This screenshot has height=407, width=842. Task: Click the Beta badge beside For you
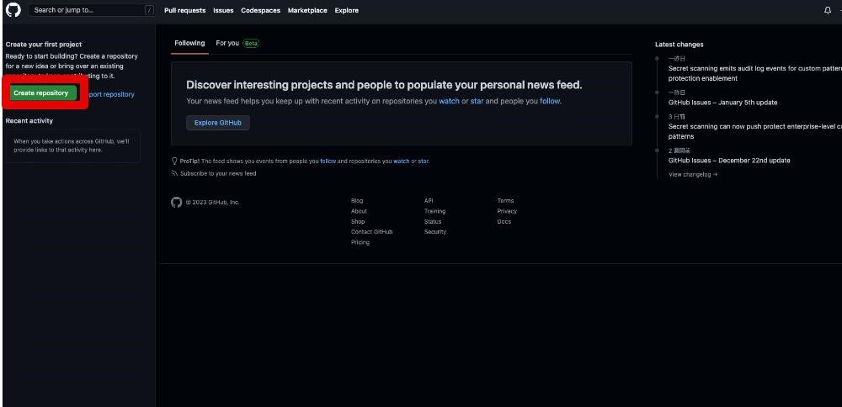[251, 44]
